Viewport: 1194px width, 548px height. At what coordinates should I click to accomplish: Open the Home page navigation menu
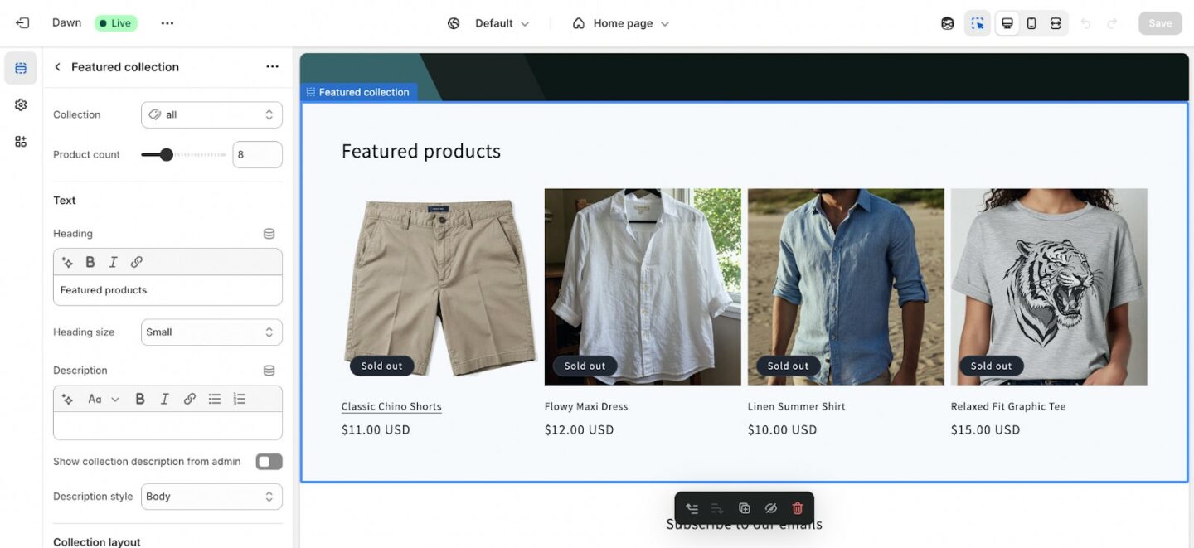click(619, 22)
